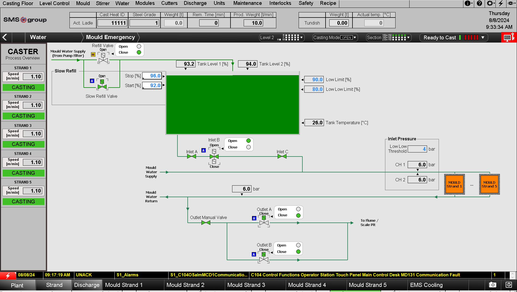Click the back arrow navigation icon
Image resolution: width=517 pixels, height=292 pixels.
(5, 37)
